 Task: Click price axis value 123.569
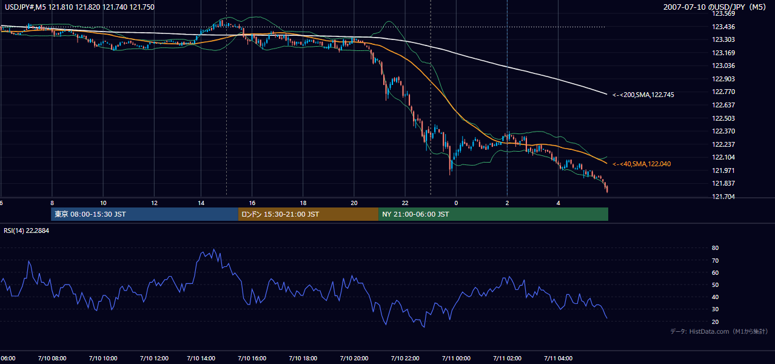pos(723,13)
